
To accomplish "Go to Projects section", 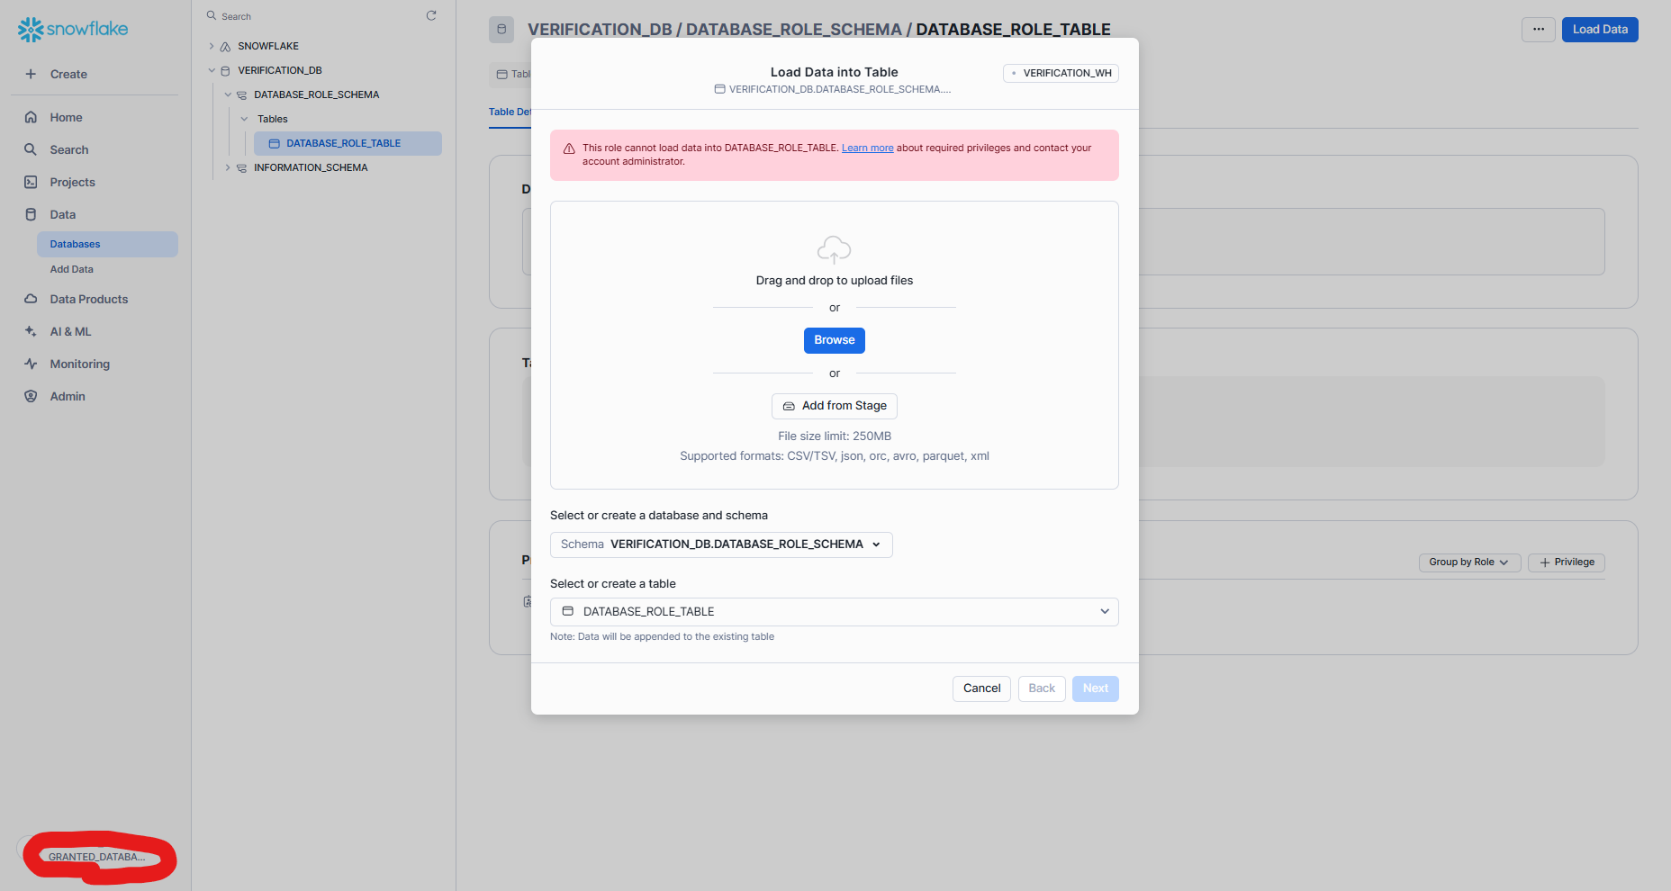I will pyautogui.click(x=72, y=182).
